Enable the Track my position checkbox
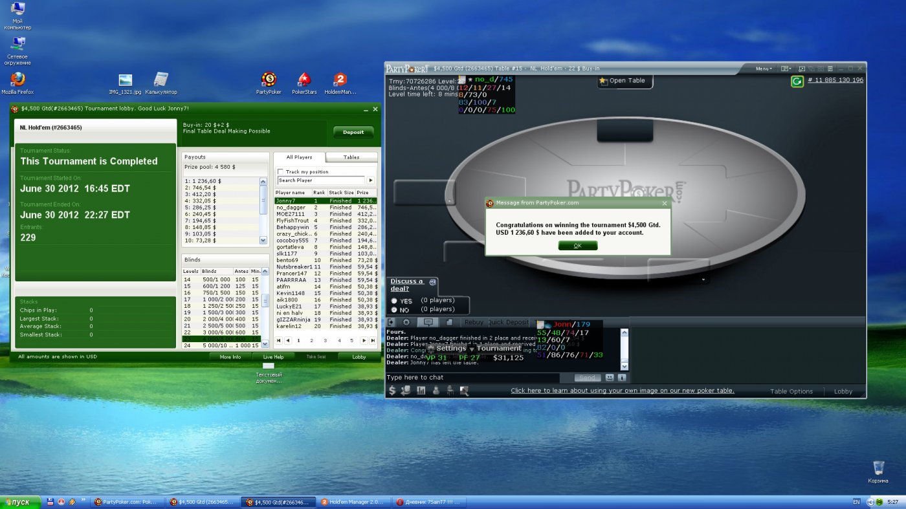Image resolution: width=906 pixels, height=509 pixels. click(x=280, y=171)
